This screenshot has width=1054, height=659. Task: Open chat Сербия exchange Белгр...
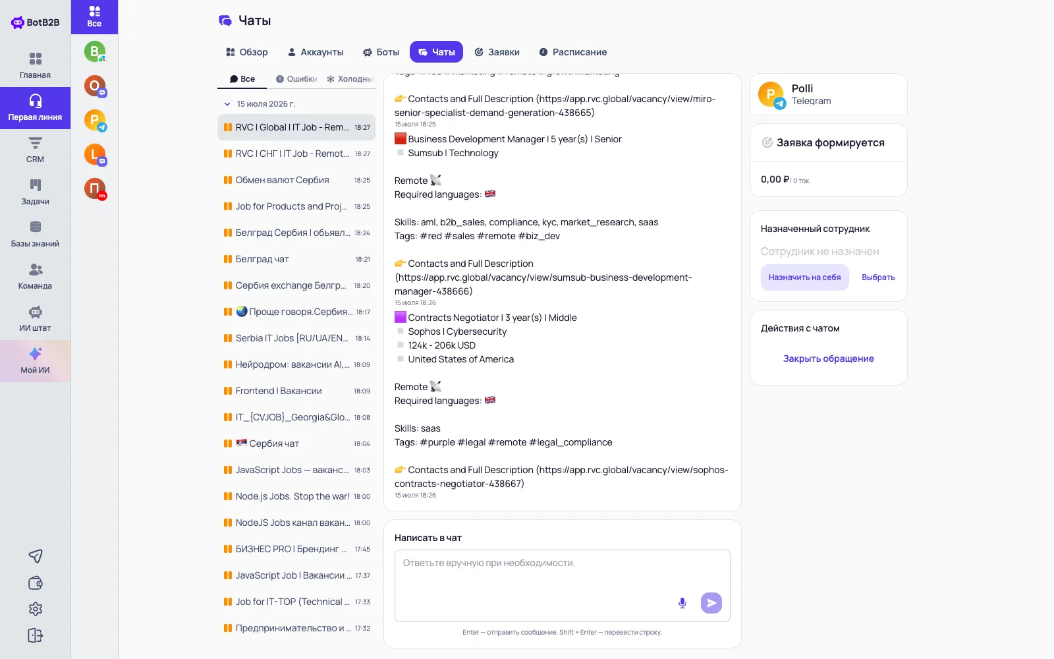click(x=296, y=285)
